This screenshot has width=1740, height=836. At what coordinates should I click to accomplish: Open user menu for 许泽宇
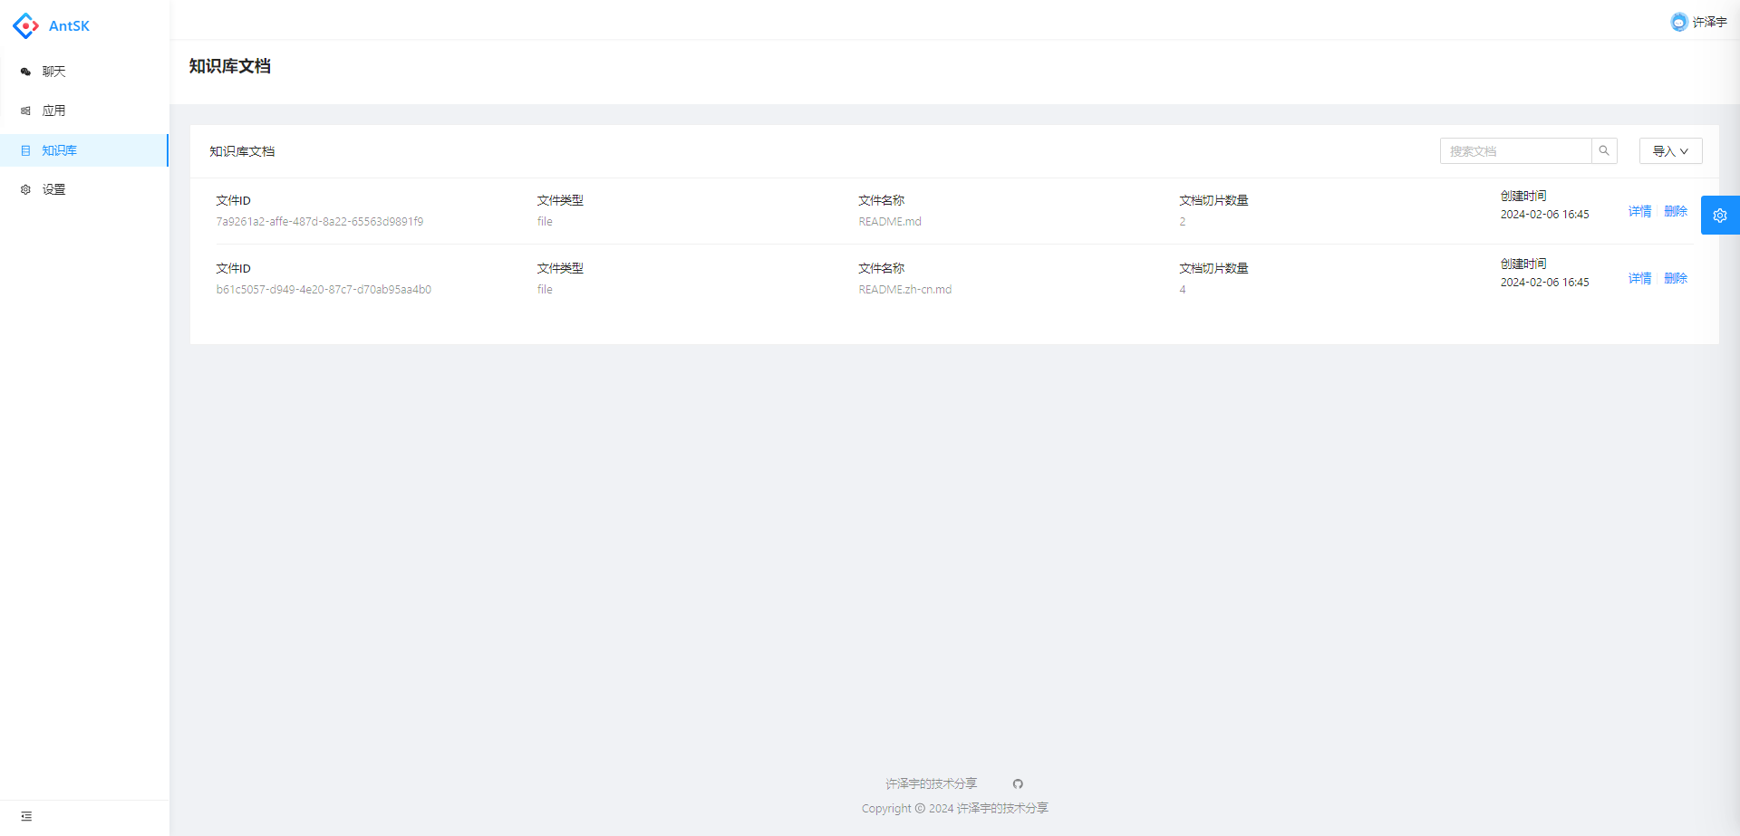pyautogui.click(x=1709, y=22)
